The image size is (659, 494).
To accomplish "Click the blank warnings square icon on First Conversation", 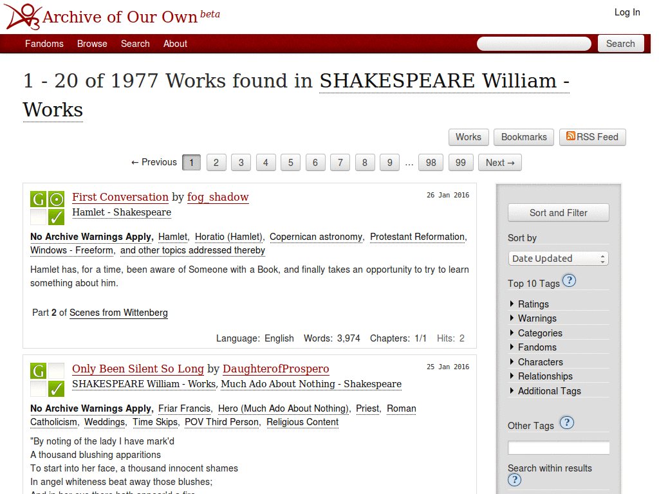I will [x=38, y=217].
